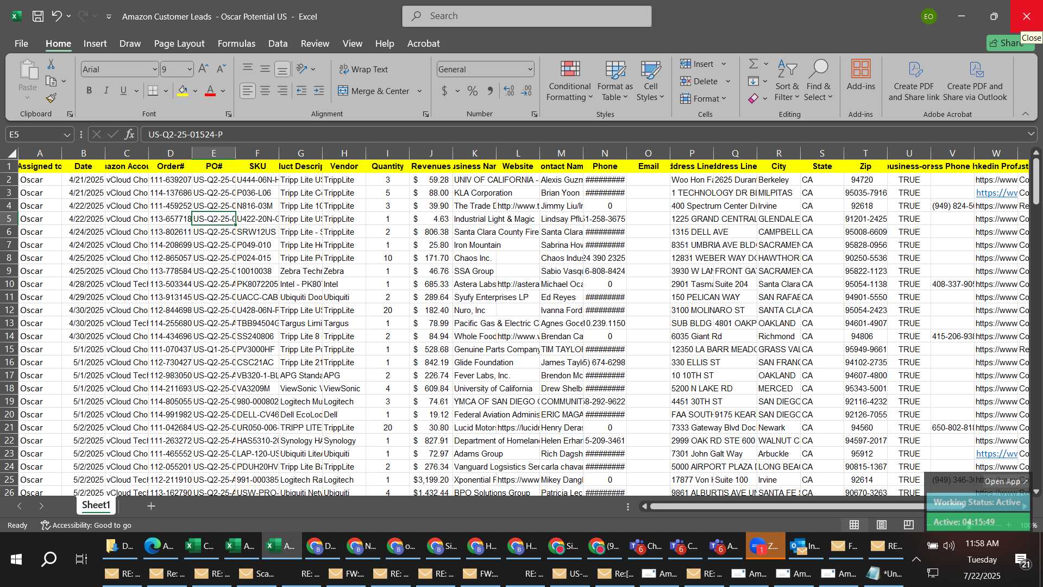Toggle Align Left
Viewport: 1043px width, 587px height.
coord(248,91)
